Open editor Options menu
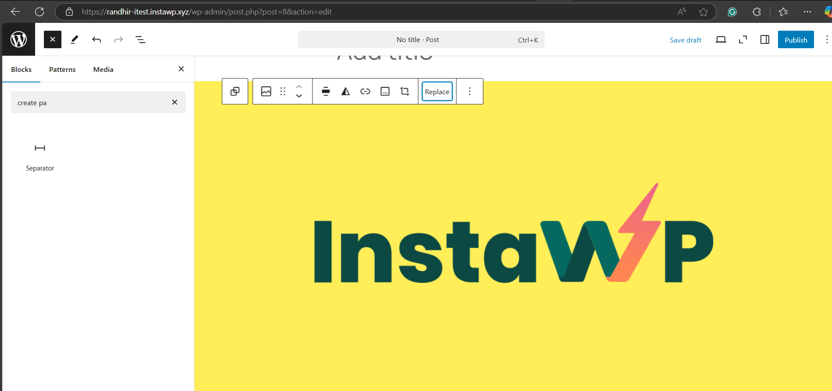The height and width of the screenshot is (391, 832). (x=827, y=39)
